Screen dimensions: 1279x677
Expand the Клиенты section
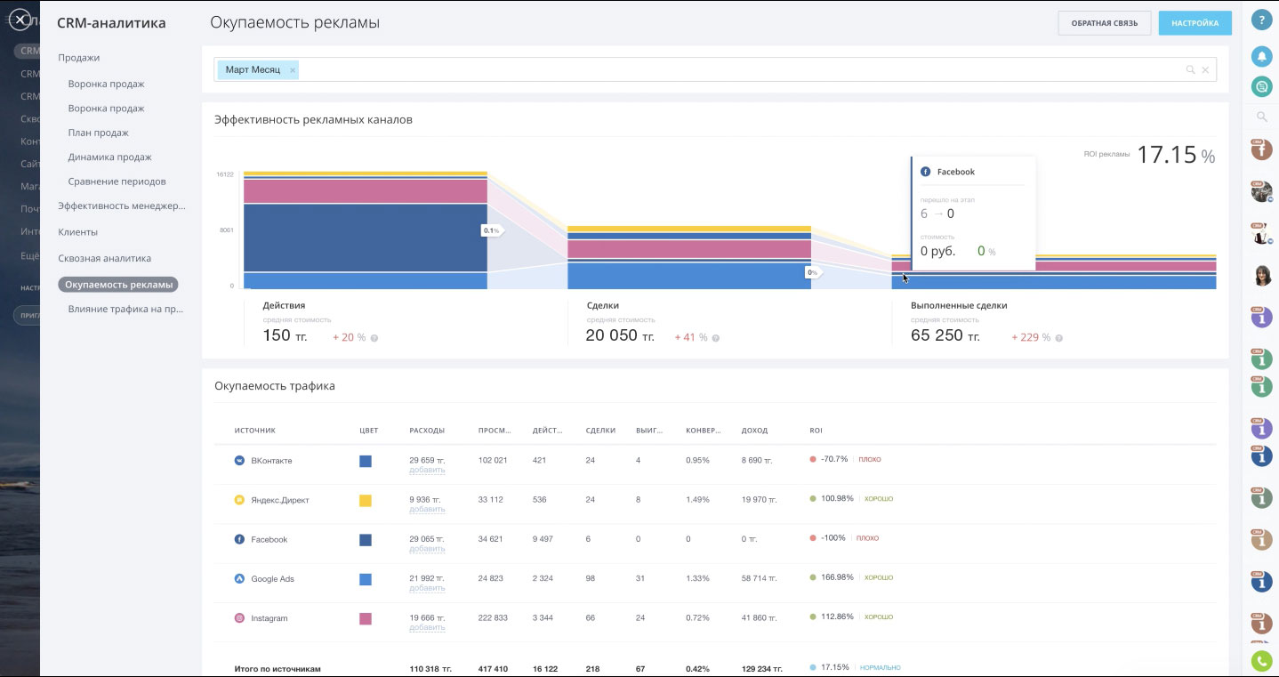click(x=78, y=232)
